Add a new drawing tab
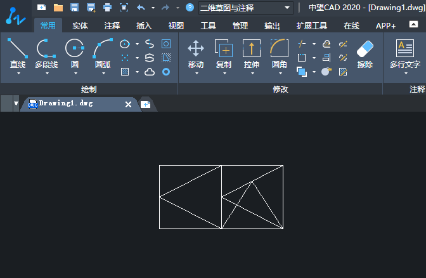This screenshot has height=278, width=426. tap(146, 104)
